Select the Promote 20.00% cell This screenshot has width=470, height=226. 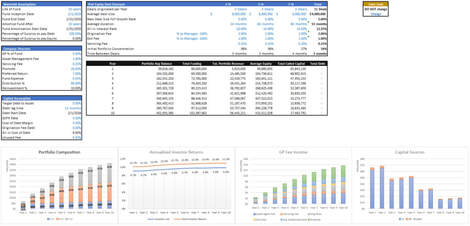pyautogui.click(x=76, y=69)
